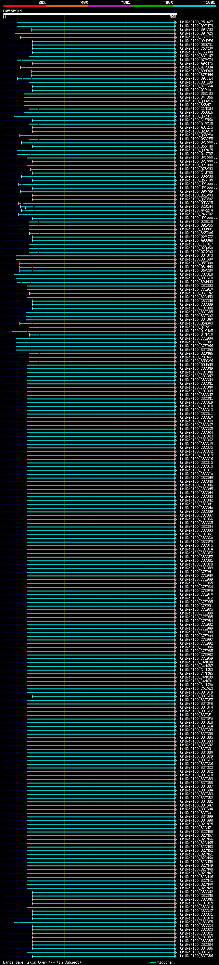Click the purple ~60% identity legend bar
The height and width of the screenshot is (965, 219).
pos(110,6)
